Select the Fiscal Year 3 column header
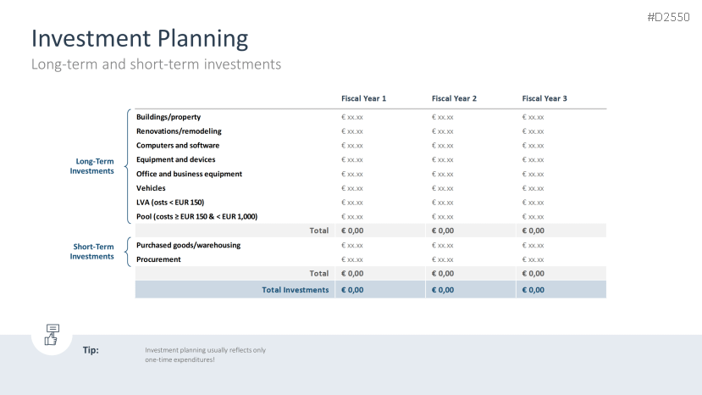The image size is (702, 395). pyautogui.click(x=544, y=99)
